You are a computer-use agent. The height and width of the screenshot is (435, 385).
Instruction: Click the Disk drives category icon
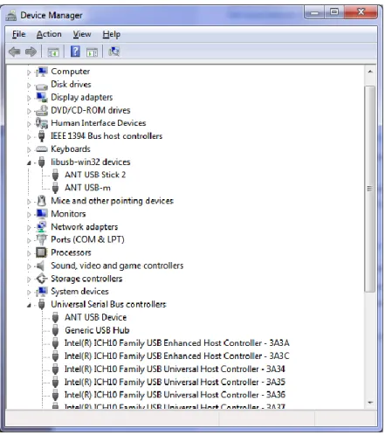pos(42,86)
